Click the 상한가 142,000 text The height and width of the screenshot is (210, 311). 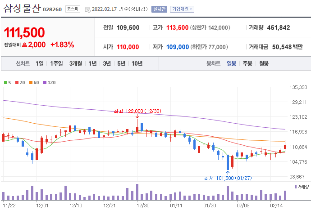point(210,27)
